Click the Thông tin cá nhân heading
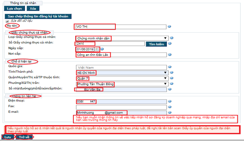Screen dimensions: 244x141 (x=23, y=3)
